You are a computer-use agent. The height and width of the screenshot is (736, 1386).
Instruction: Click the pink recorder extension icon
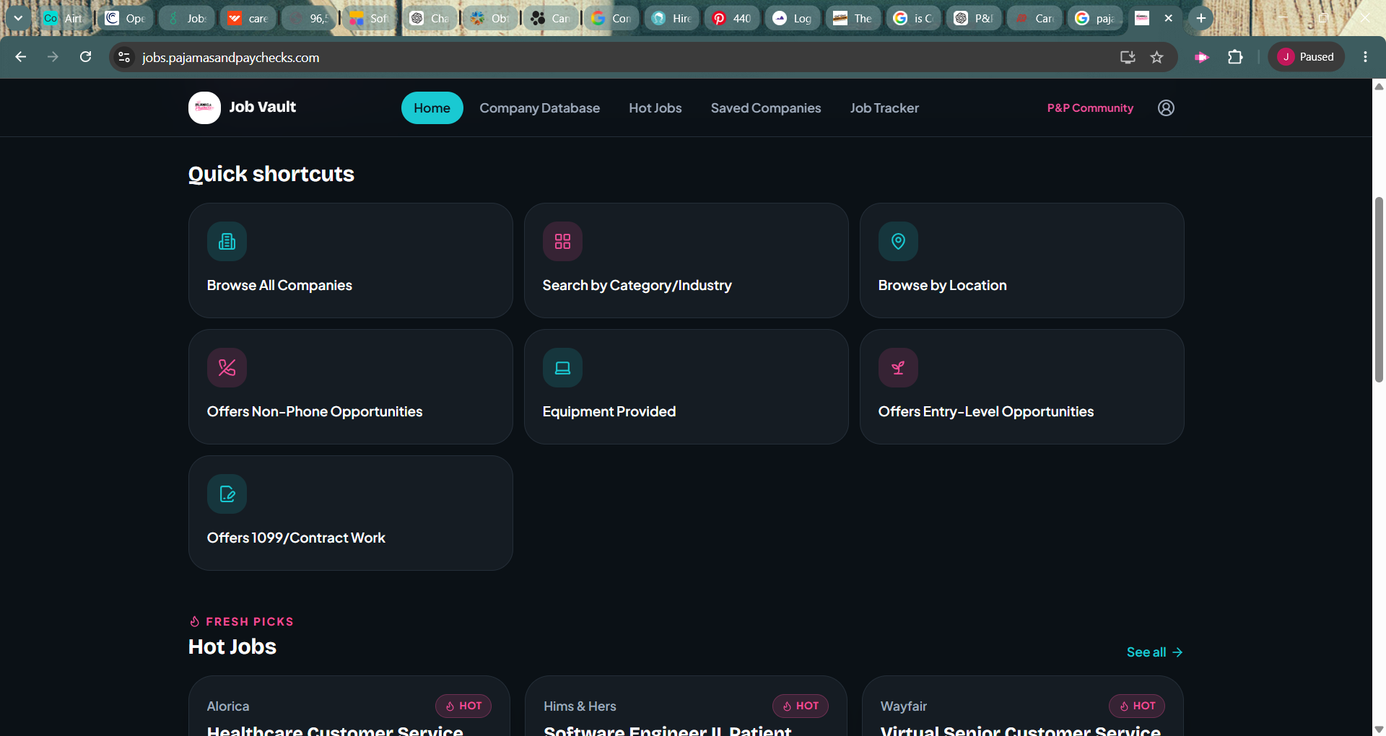(1201, 57)
